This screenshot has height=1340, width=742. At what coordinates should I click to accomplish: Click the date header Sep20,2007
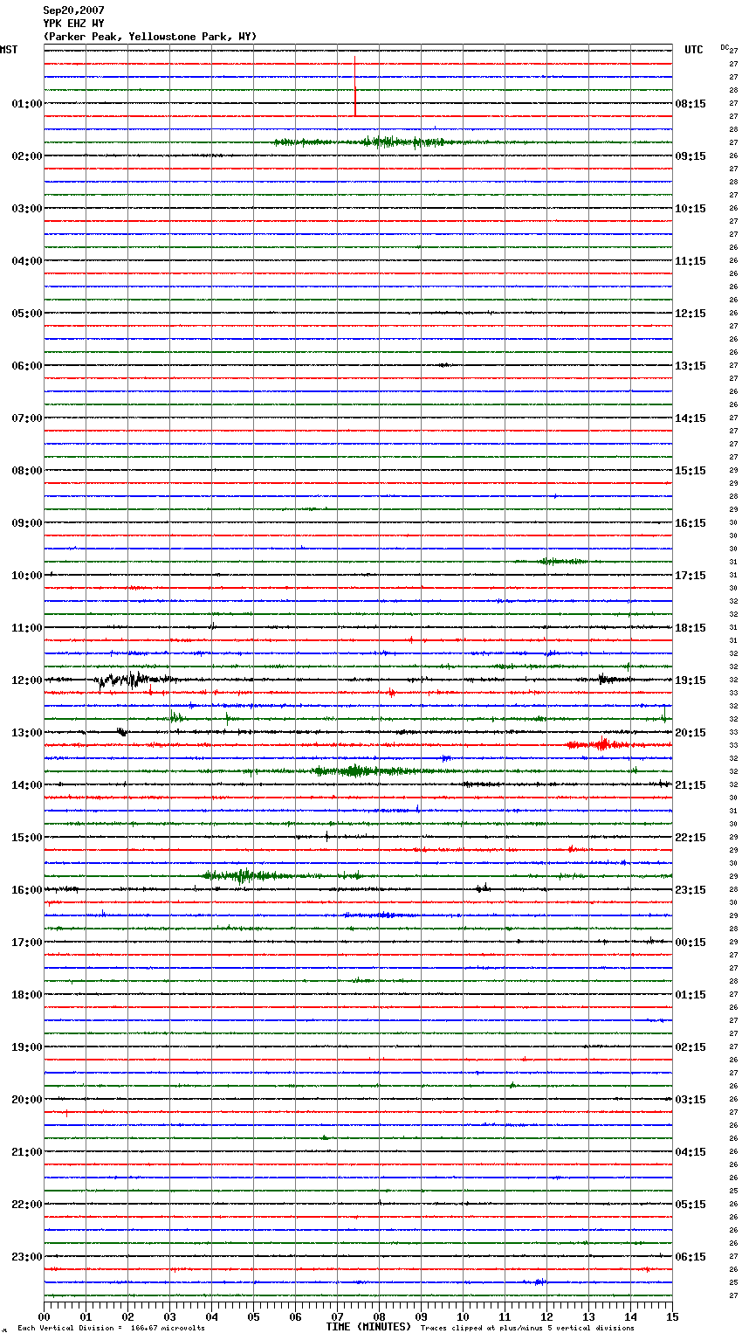73,10
